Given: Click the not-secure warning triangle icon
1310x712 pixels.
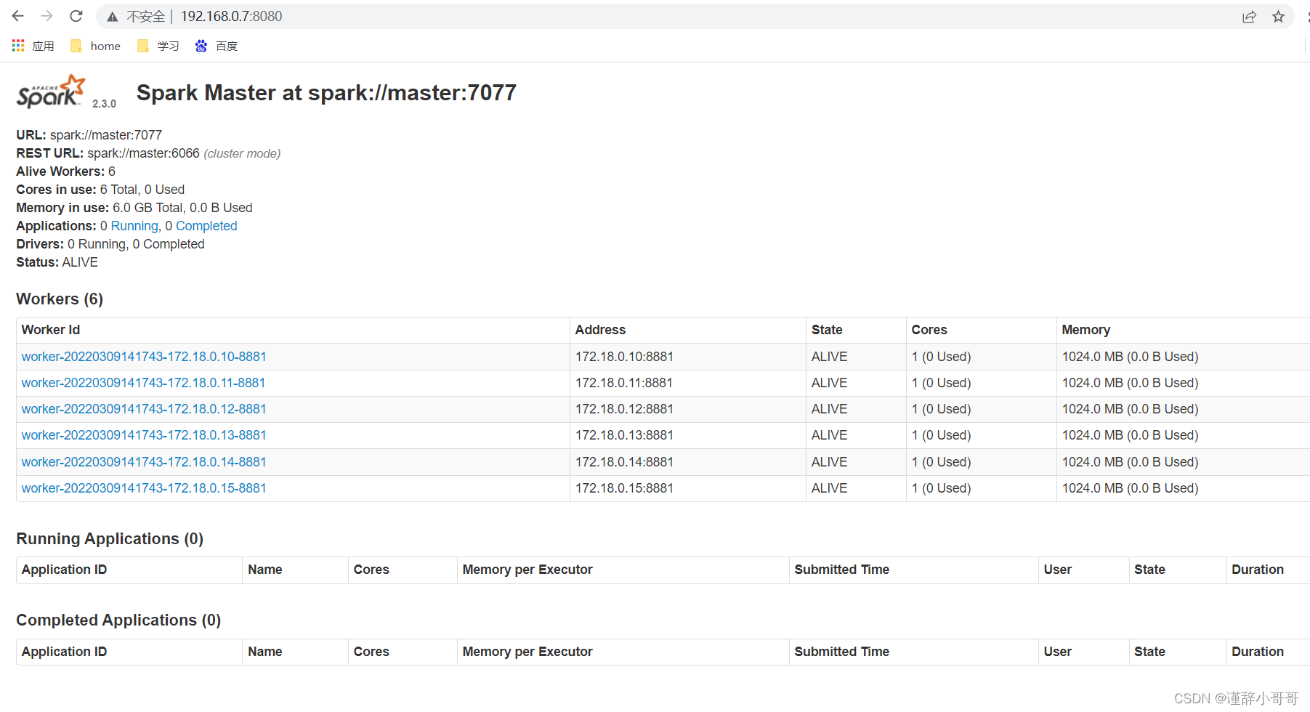Looking at the screenshot, I should tap(113, 17).
